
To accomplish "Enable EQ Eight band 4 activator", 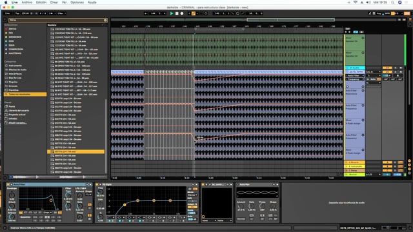I will (x=139, y=220).
